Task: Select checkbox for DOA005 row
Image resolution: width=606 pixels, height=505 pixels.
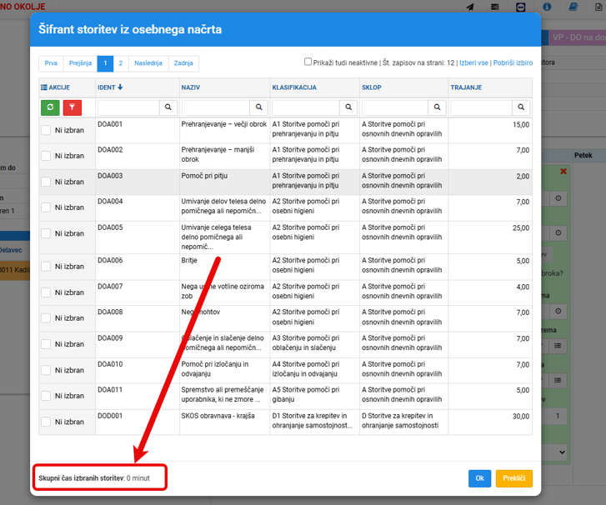Action: tap(46, 233)
